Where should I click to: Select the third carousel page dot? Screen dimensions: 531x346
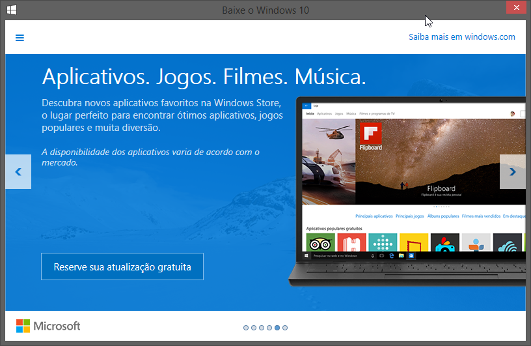(x=262, y=328)
